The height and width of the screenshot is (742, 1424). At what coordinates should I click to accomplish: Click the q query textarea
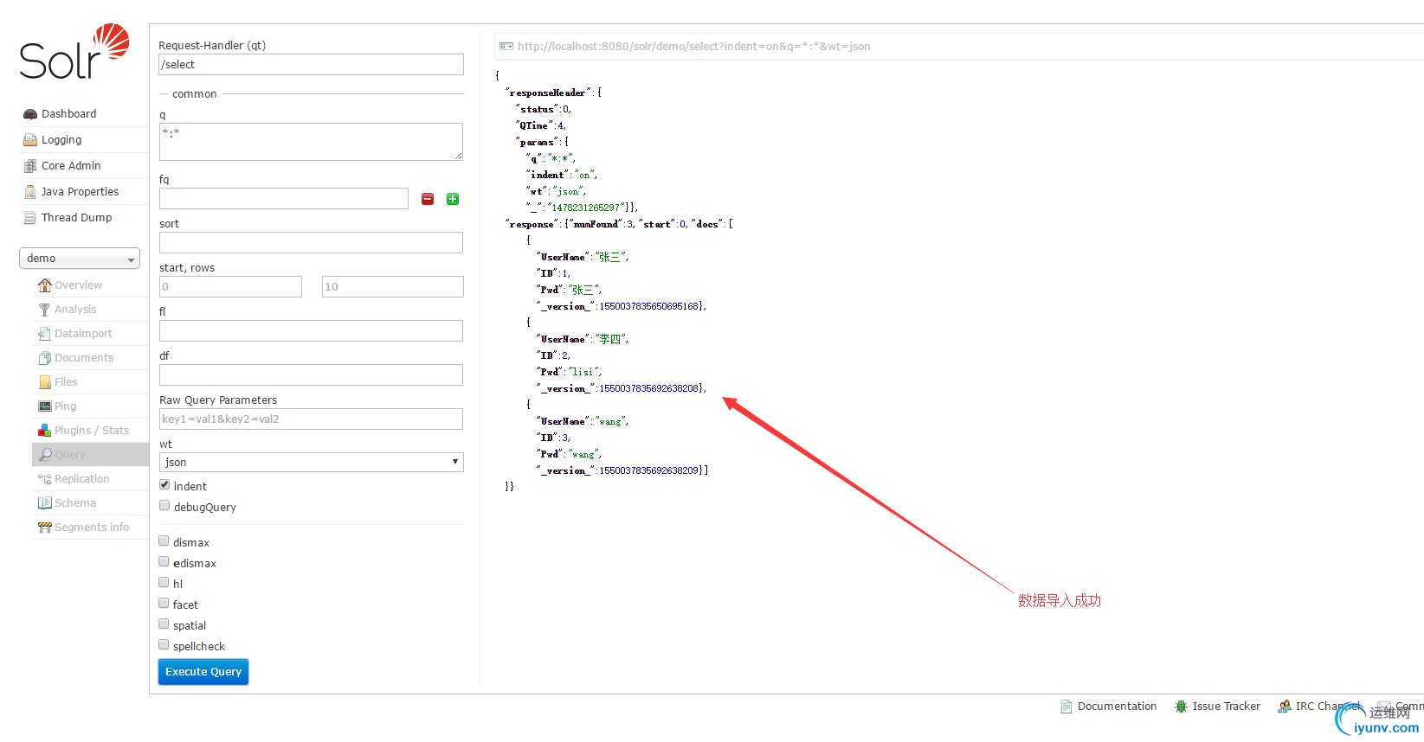pos(312,142)
